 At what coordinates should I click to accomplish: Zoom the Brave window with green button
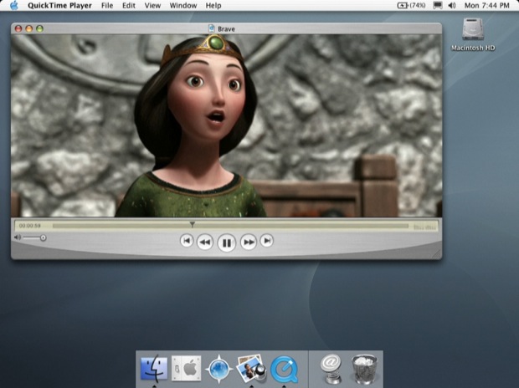click(39, 28)
